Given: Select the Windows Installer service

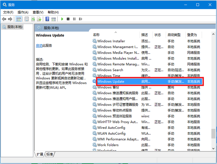Looking at the screenshot, I should [x=147, y=41].
